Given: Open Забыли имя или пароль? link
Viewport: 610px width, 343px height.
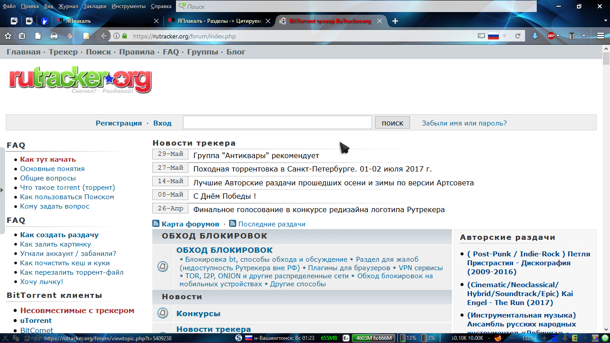Looking at the screenshot, I should coord(464,123).
